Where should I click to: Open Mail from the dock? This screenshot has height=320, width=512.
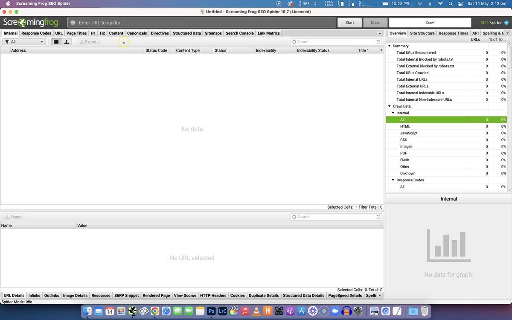pos(99,311)
